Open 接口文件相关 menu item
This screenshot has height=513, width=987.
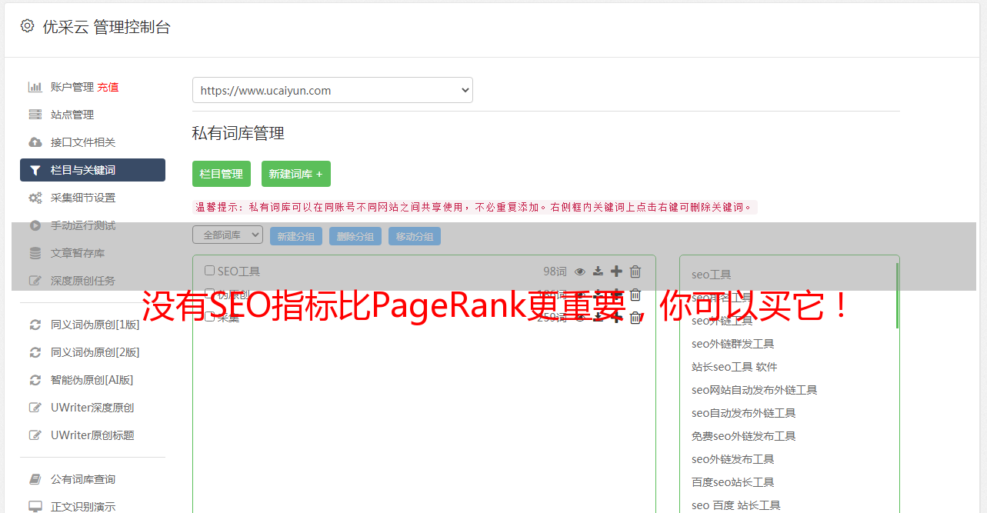83,142
